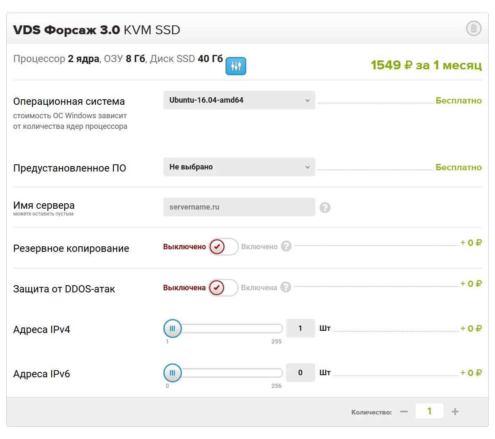Click the Имя сервера input field
Image resolution: width=495 pixels, height=439 pixels.
point(239,207)
